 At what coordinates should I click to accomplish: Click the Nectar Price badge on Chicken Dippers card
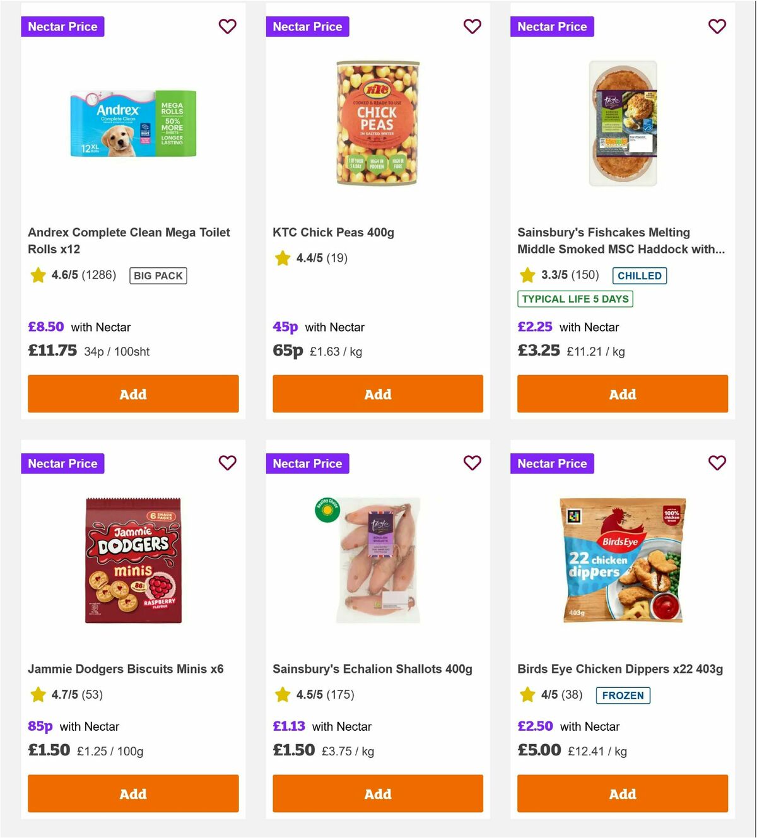(x=552, y=463)
